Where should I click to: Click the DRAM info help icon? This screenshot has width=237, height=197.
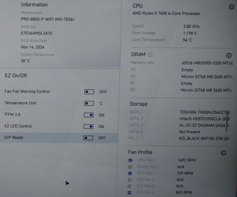[x=150, y=55]
